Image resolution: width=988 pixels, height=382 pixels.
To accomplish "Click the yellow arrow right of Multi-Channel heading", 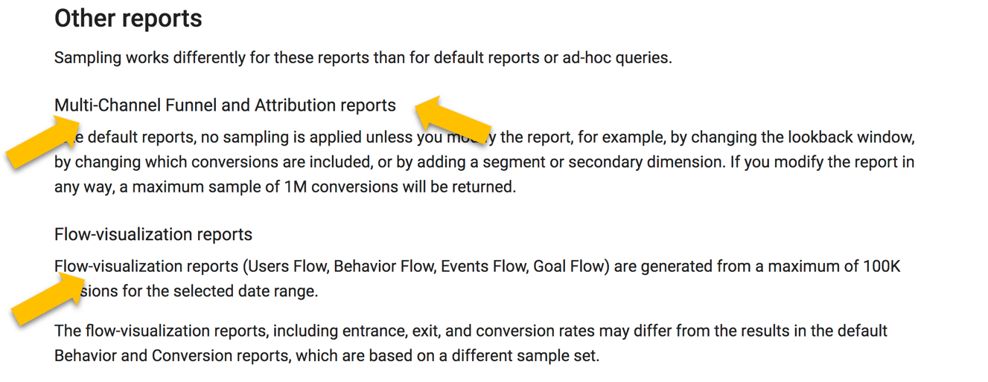I will [453, 120].
